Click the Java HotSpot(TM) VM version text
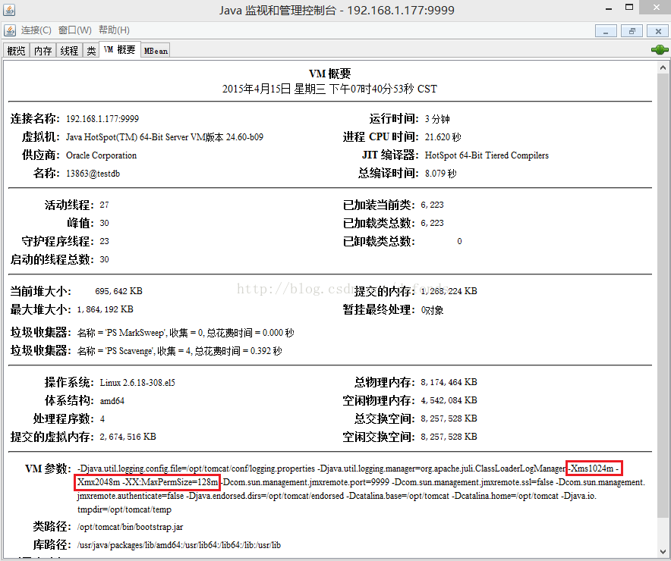This screenshot has height=561, width=671. (164, 137)
